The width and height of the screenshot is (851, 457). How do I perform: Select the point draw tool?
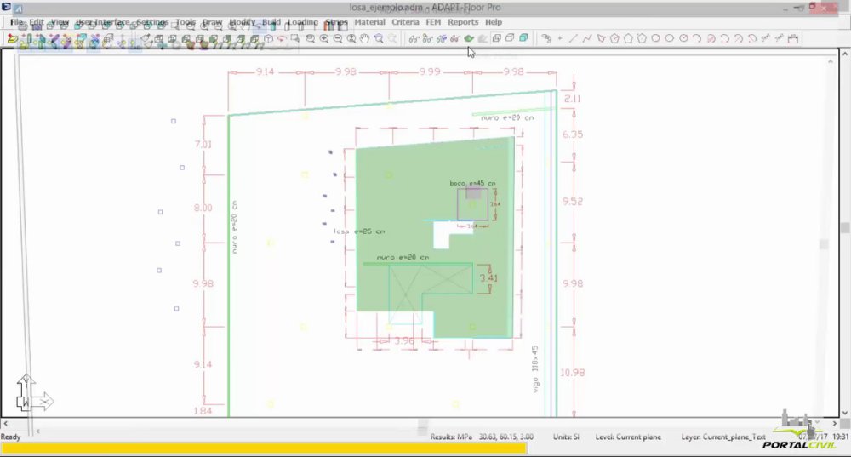[x=560, y=38]
